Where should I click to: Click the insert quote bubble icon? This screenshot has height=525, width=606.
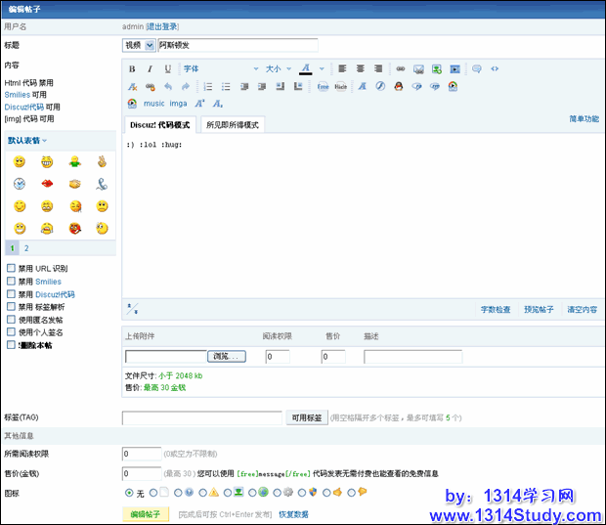[477, 69]
